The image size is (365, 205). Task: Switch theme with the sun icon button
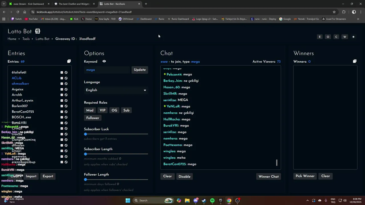click(353, 37)
